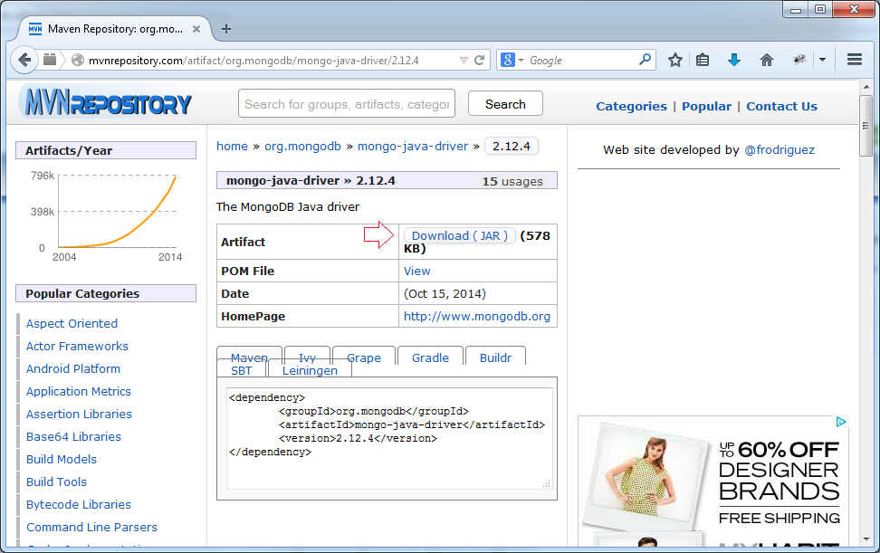Viewport: 880px width, 553px height.
Task: Open Assertion Libraries category
Action: click(79, 414)
